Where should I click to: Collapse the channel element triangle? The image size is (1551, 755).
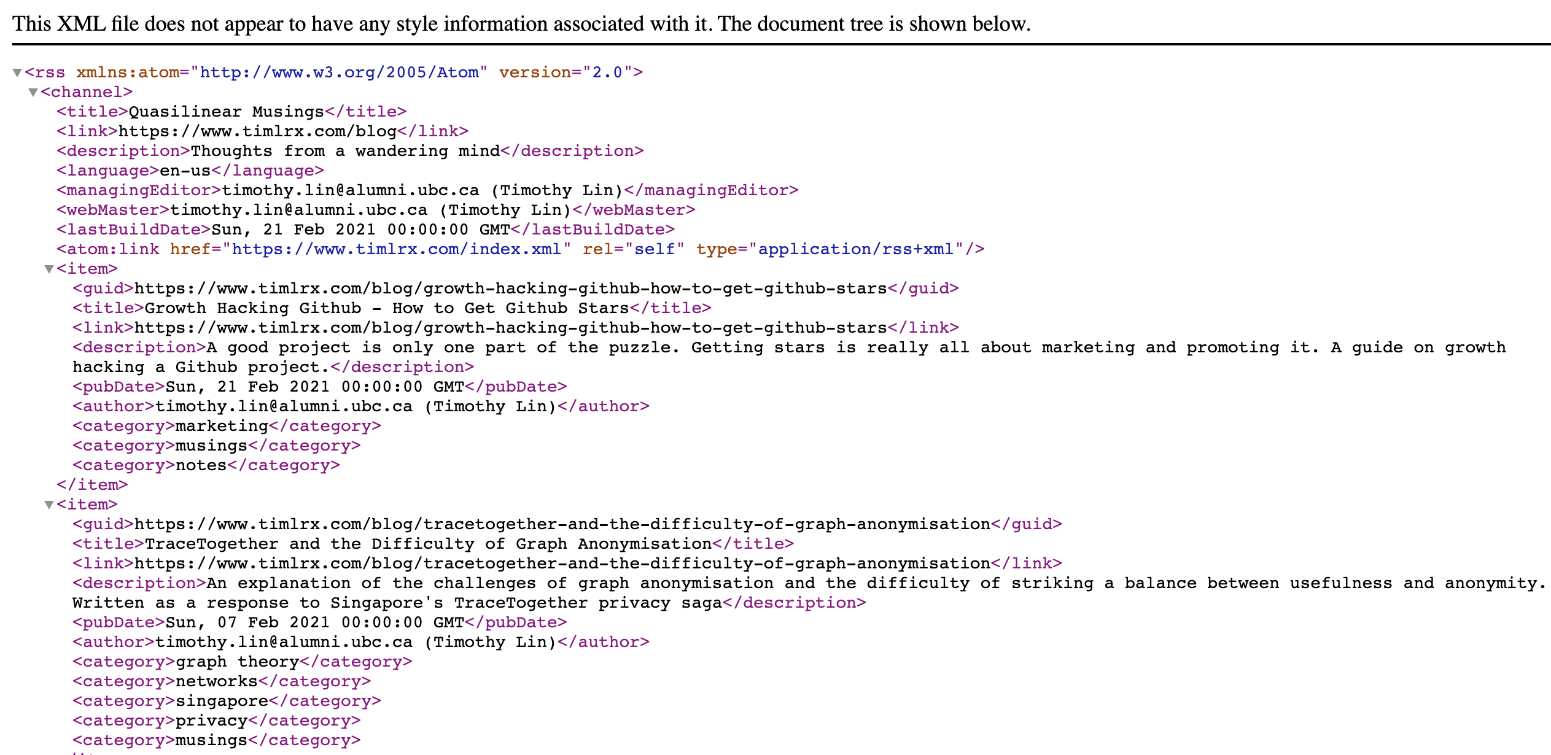pos(33,93)
